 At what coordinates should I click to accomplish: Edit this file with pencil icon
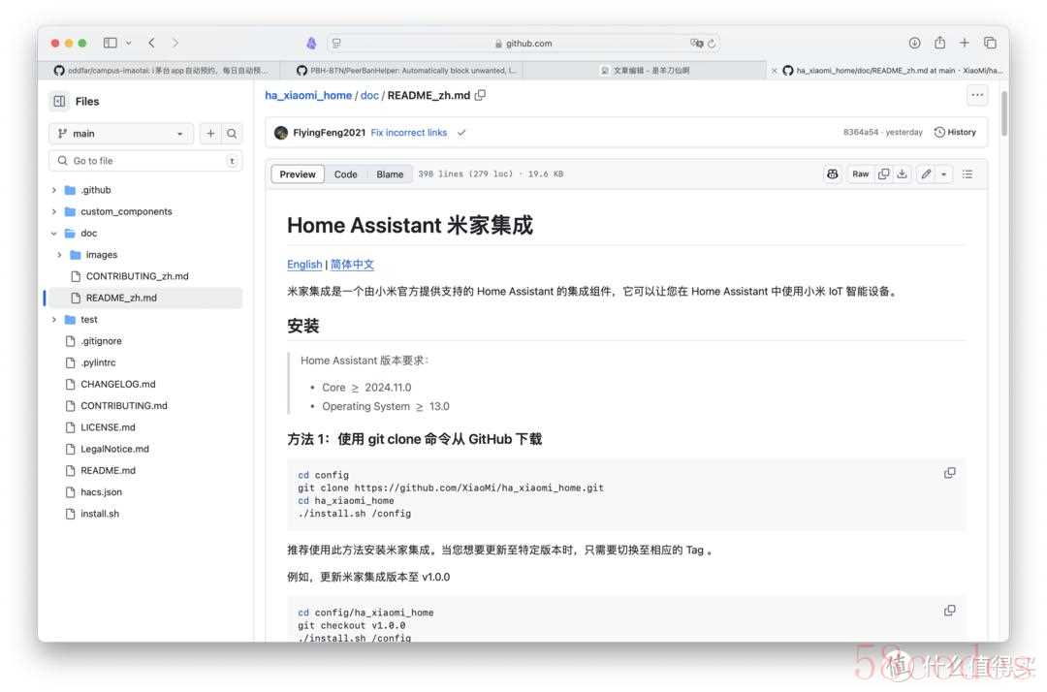coord(926,174)
